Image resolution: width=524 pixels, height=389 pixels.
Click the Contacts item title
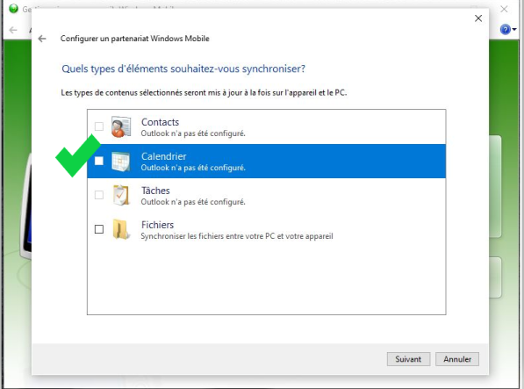[160, 122]
